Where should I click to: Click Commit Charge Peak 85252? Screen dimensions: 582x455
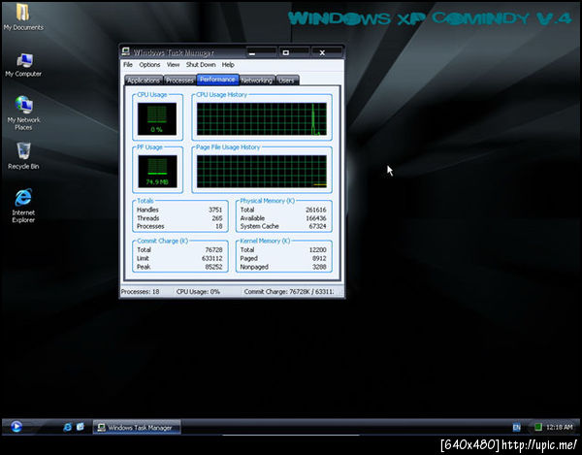click(x=213, y=267)
